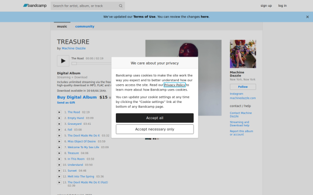Open Understand track link
The image size is (313, 195).
pos(75,165)
